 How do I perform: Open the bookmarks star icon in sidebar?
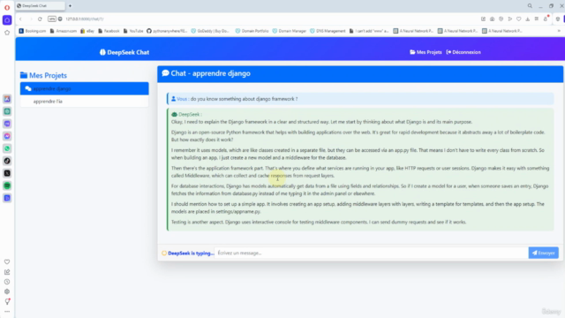[x=7, y=33]
